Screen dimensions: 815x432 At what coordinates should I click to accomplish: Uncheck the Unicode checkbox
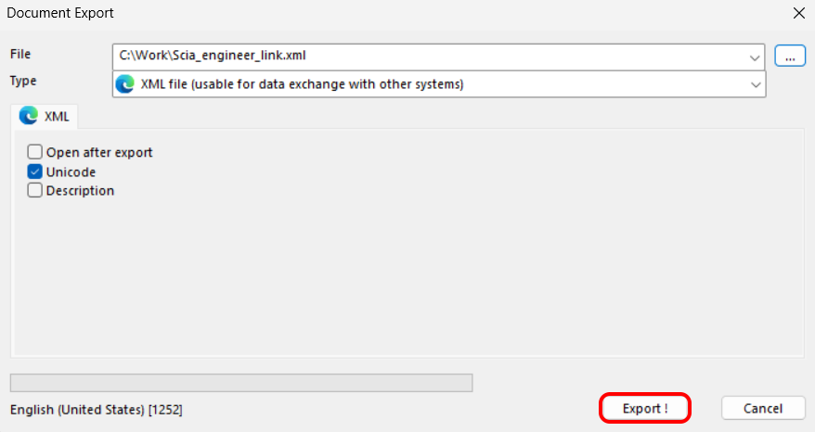(x=35, y=172)
